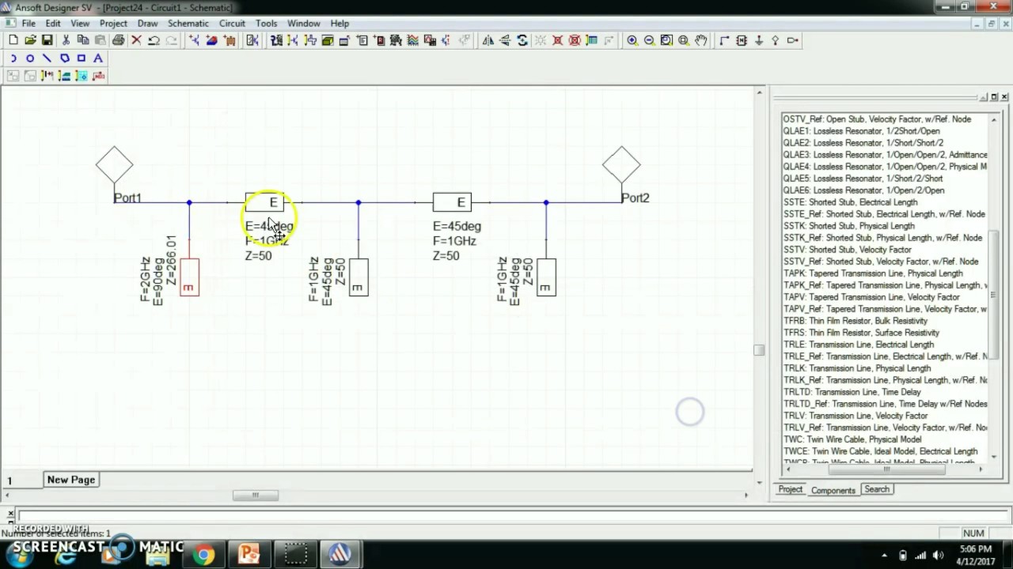This screenshot has height=569, width=1013.
Task: Cut selection with the scissors icon
Action: pyautogui.click(x=66, y=40)
